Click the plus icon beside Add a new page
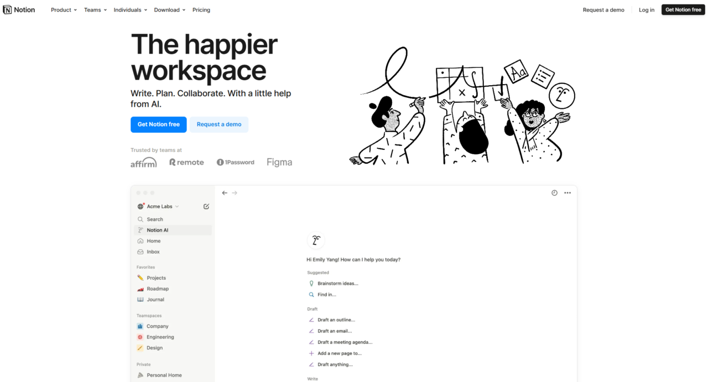708x382 pixels. tap(311, 353)
